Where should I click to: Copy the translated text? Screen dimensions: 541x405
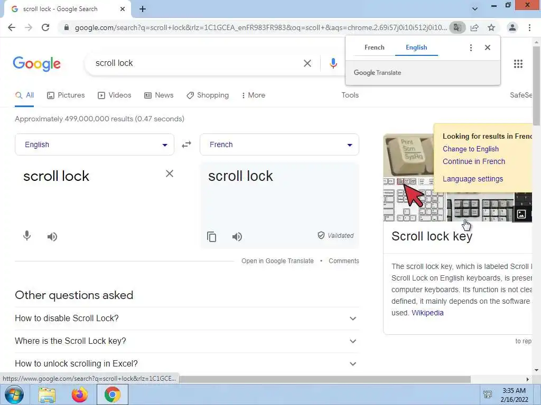coord(211,237)
